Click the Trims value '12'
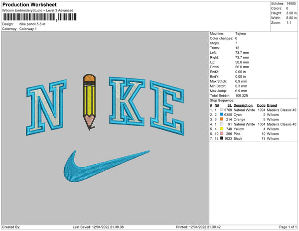 pos(237,48)
